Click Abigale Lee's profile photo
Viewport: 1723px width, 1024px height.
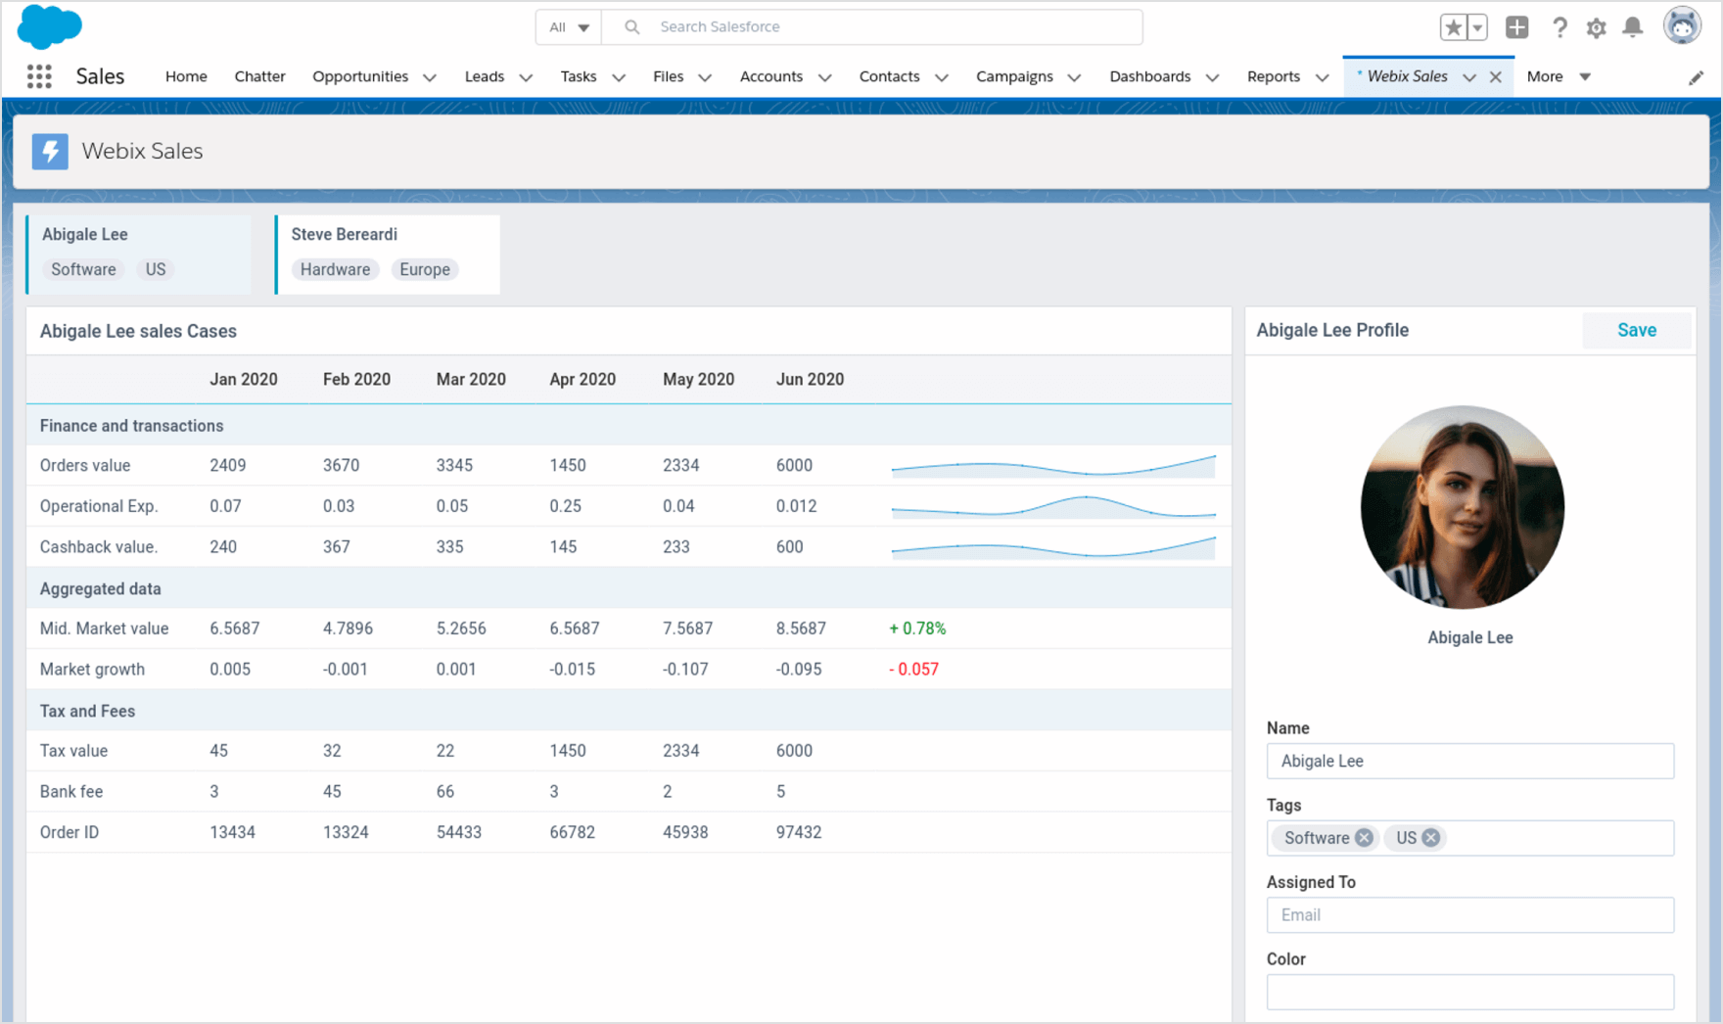[x=1463, y=507]
